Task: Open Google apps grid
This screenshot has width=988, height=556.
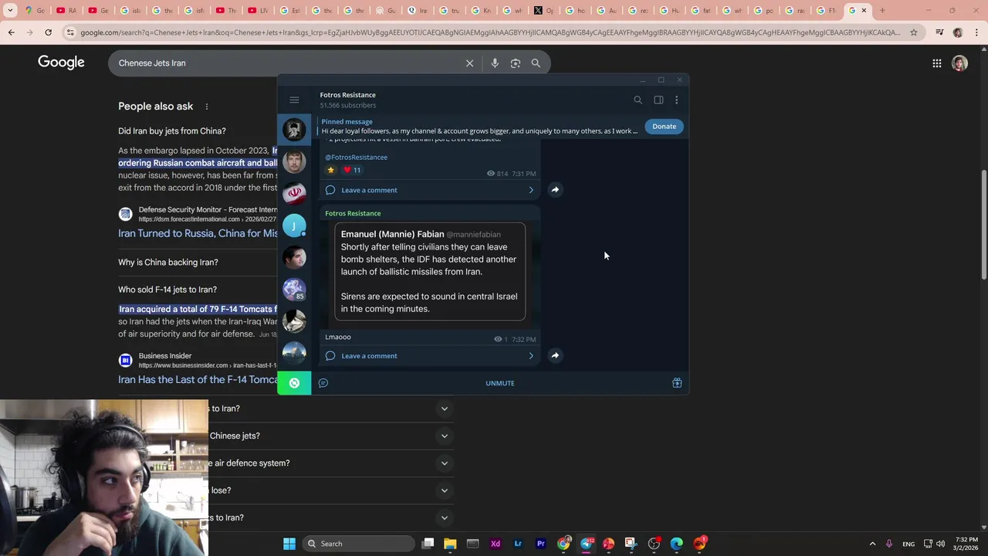Action: coord(936,63)
